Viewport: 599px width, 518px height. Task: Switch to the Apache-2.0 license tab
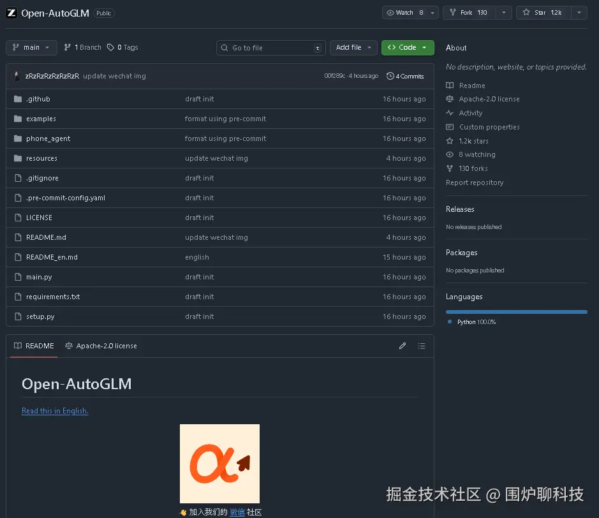pyautogui.click(x=101, y=346)
